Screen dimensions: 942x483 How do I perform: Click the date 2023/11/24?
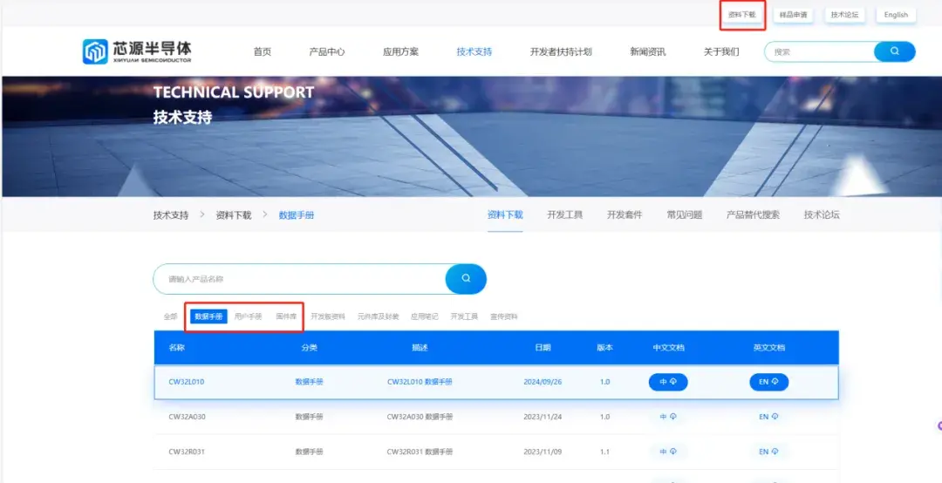point(543,417)
